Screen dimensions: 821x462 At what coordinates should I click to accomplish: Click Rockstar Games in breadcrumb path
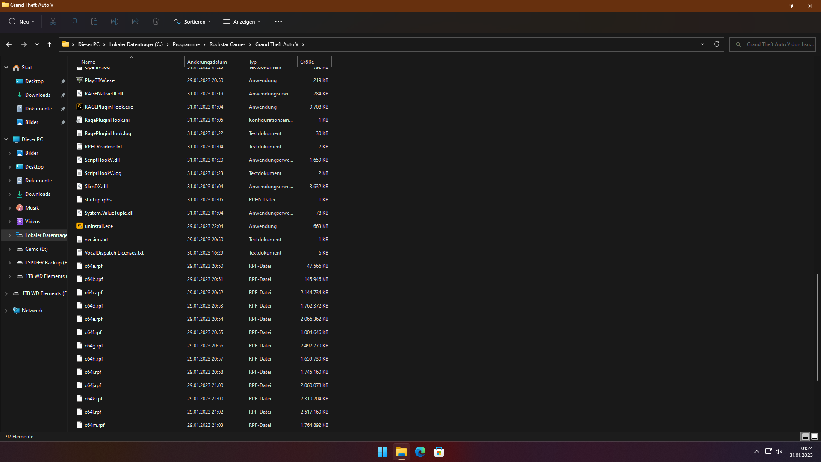[227, 44]
